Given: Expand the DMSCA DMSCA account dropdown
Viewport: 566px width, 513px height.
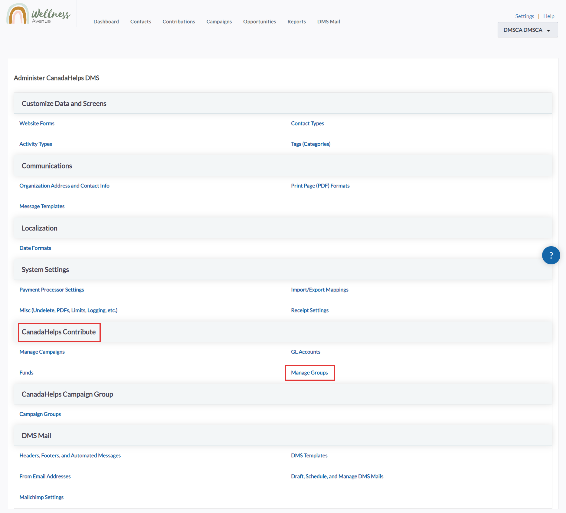Looking at the screenshot, I should [x=528, y=30].
